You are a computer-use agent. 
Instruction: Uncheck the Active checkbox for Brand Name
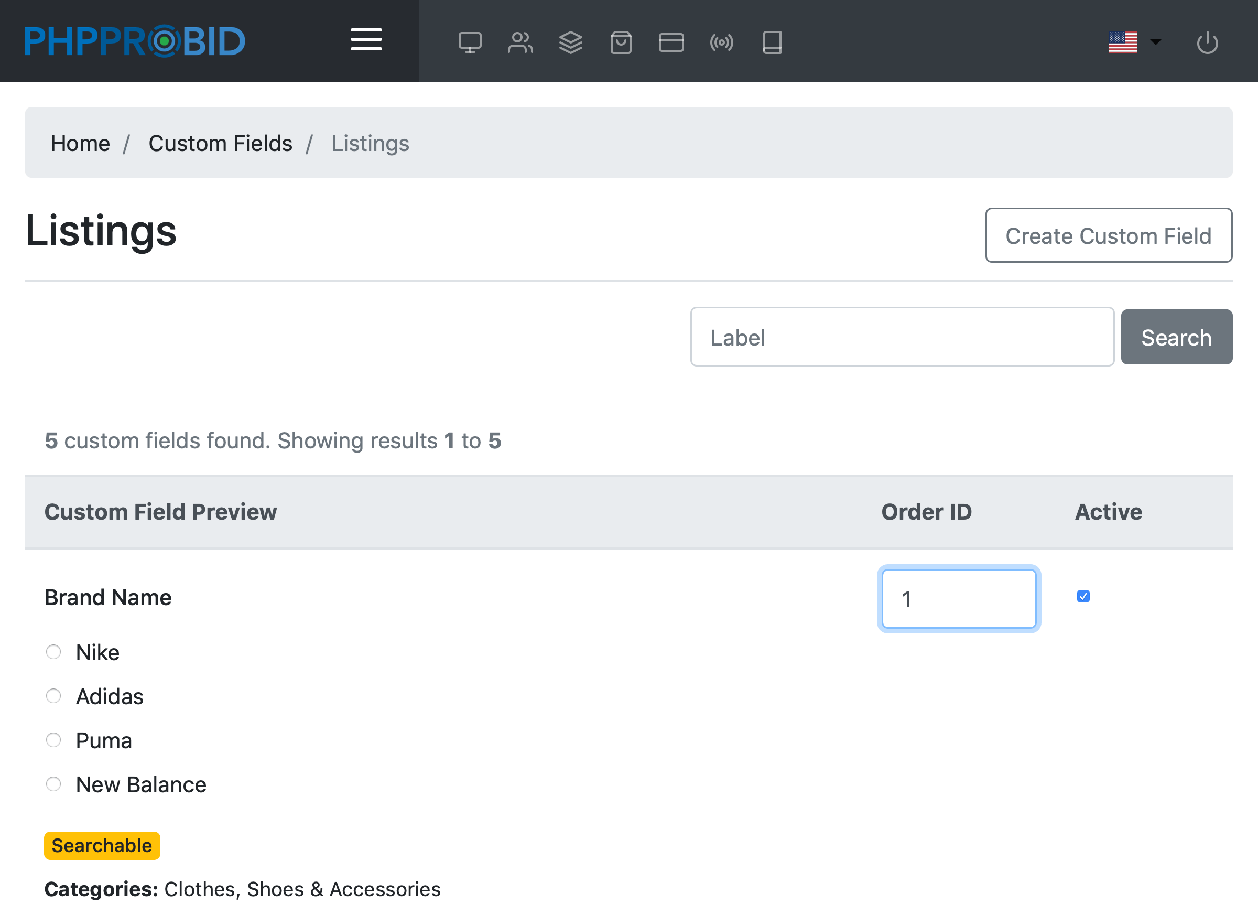click(x=1083, y=596)
